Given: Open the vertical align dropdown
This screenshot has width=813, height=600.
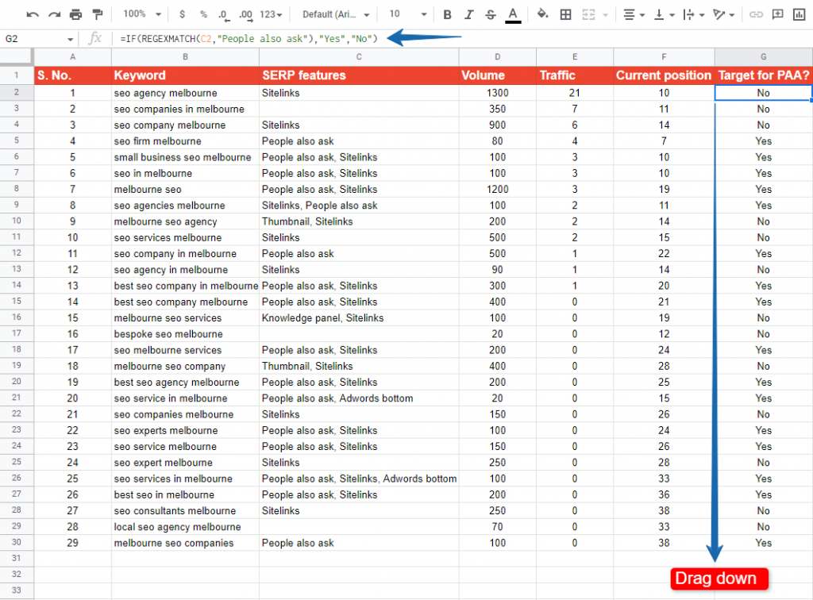Looking at the screenshot, I should (664, 14).
